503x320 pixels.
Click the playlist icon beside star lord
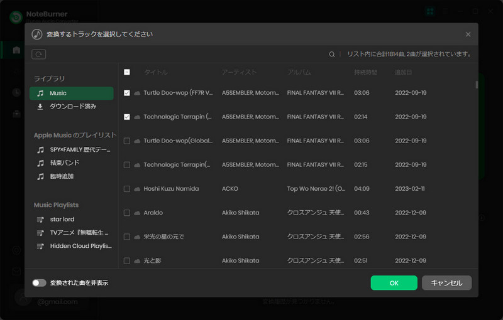(x=40, y=220)
